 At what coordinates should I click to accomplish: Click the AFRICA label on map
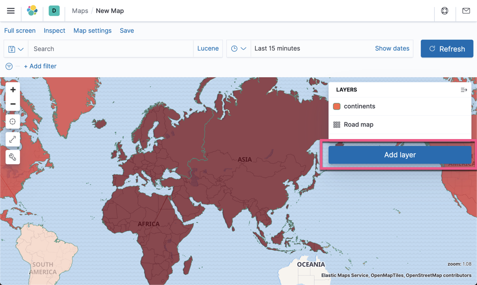148,224
